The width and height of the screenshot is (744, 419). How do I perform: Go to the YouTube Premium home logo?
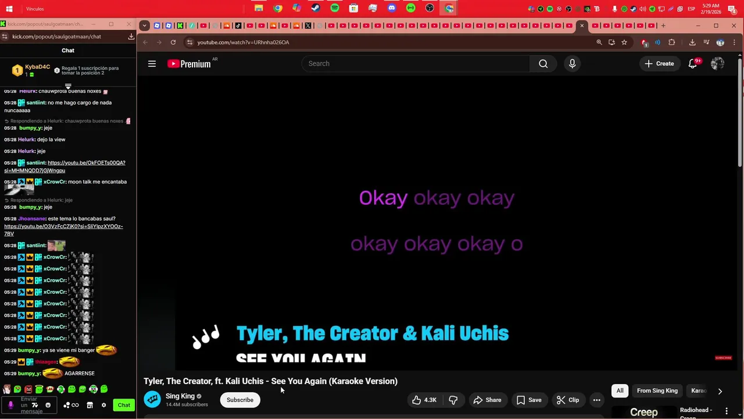pyautogui.click(x=189, y=64)
